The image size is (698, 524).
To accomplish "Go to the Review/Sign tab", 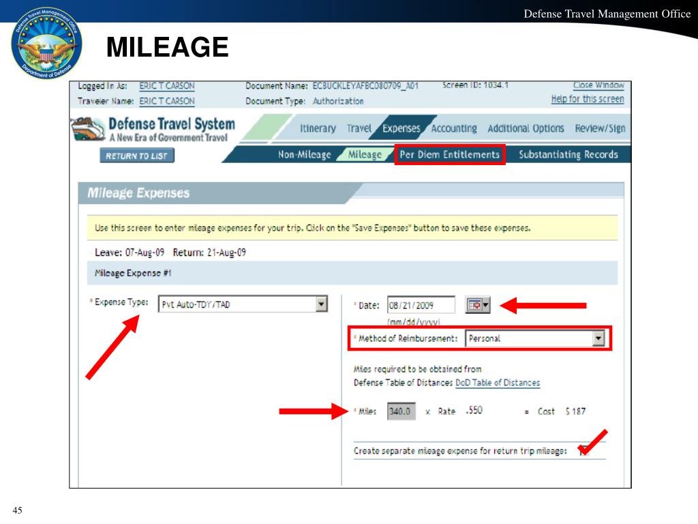I will [x=600, y=128].
